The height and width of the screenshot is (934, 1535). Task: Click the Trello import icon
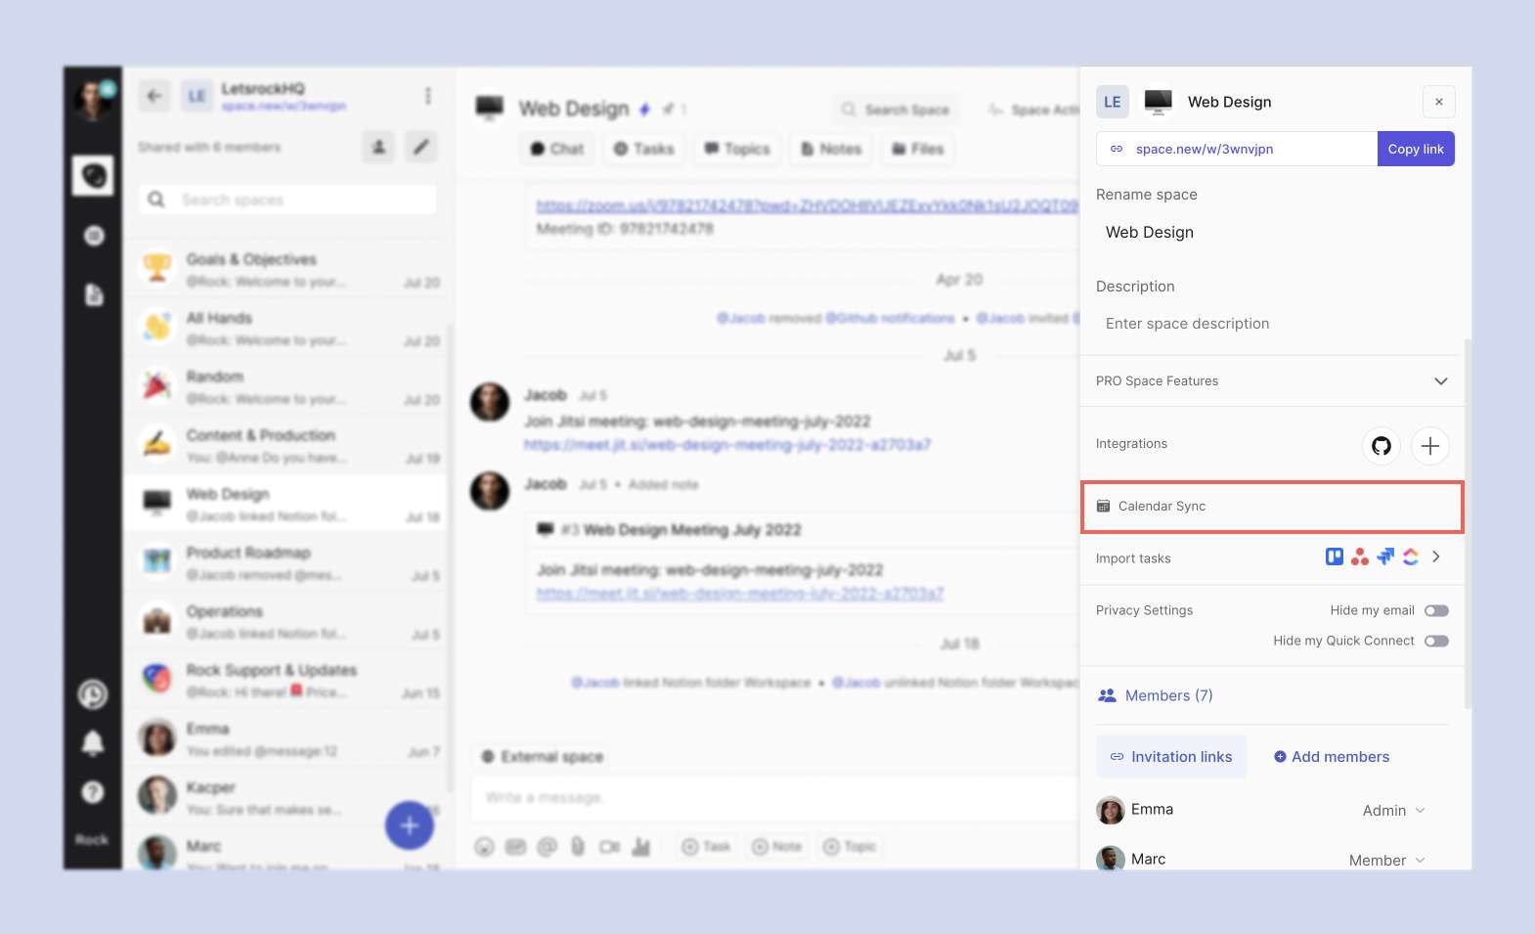coord(1334,556)
